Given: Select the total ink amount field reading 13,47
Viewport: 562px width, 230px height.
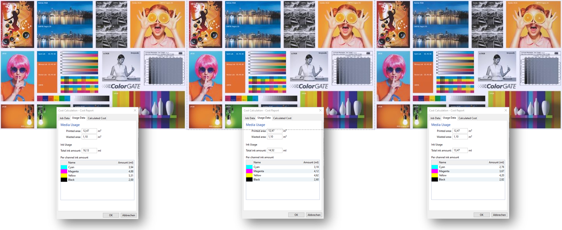Looking at the screenshot, I should [460, 150].
